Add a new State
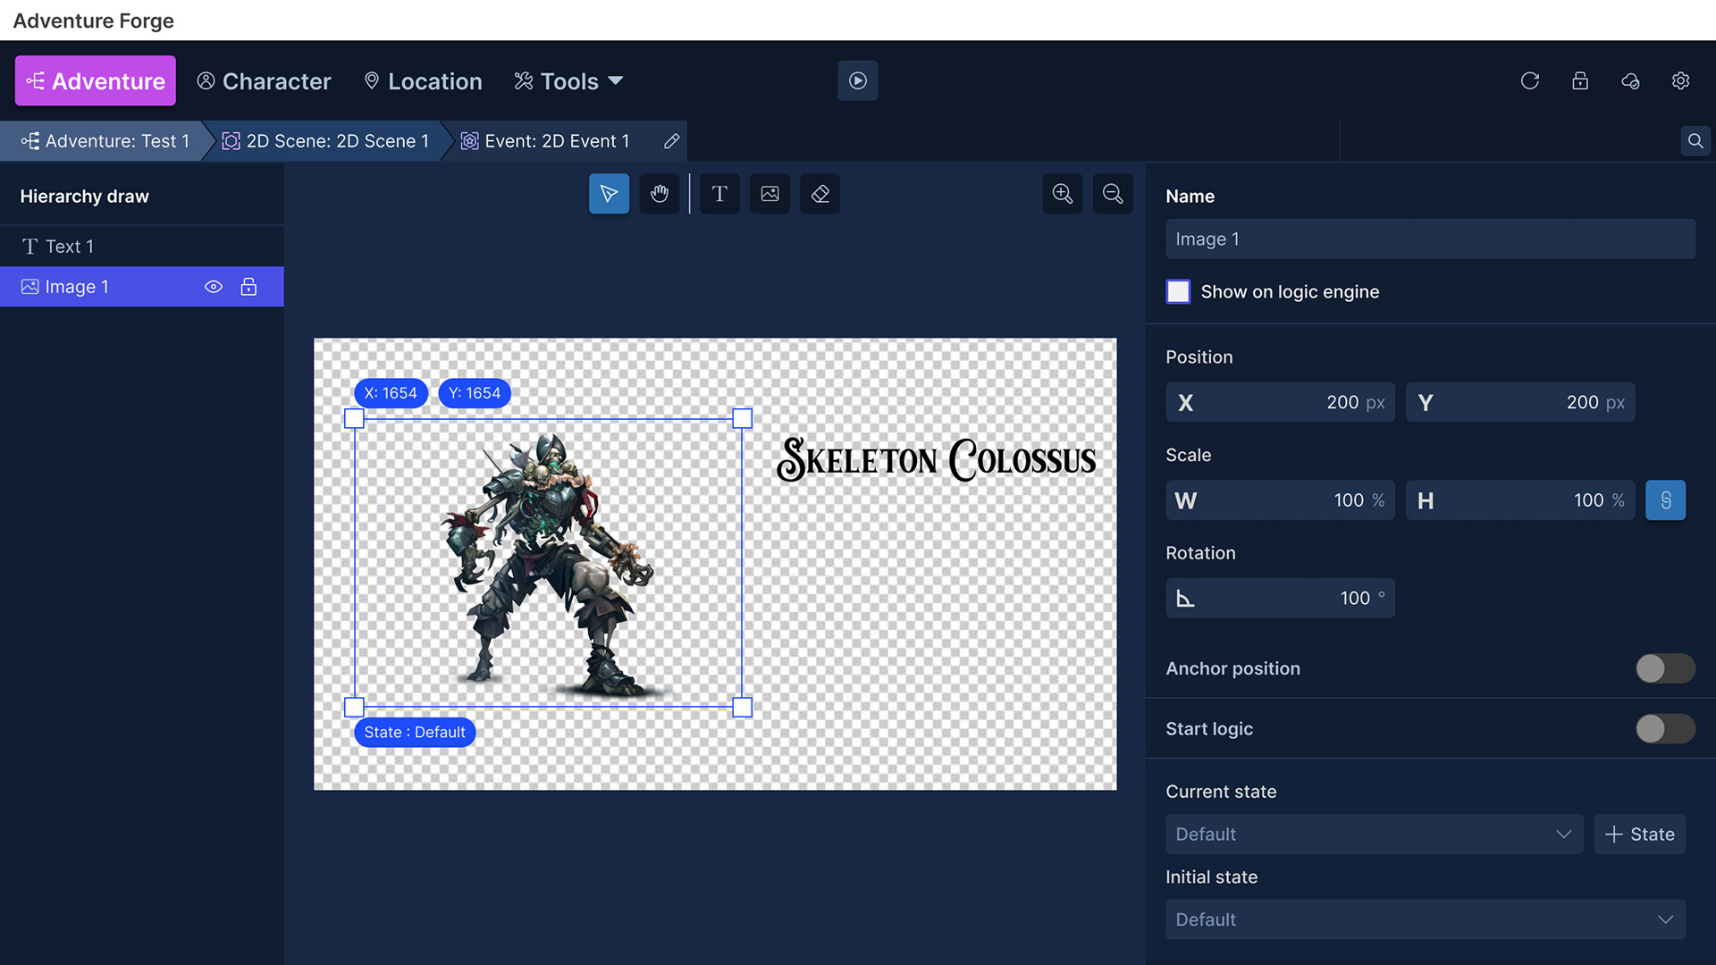The image size is (1716, 965). [x=1639, y=834]
